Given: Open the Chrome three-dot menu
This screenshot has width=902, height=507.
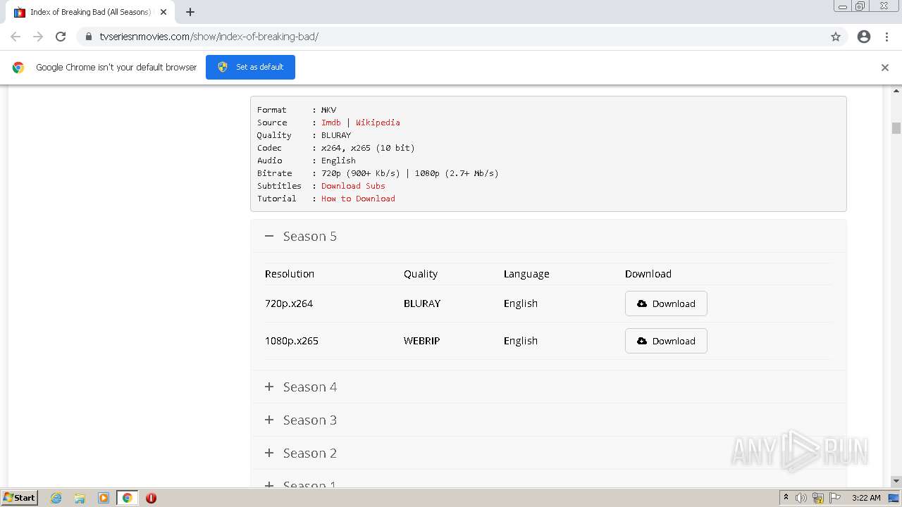Looking at the screenshot, I should click(886, 37).
